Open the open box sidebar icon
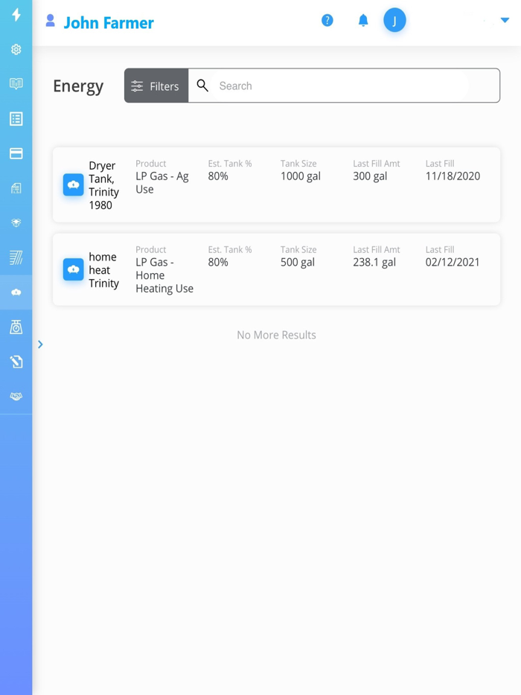 coord(16,223)
